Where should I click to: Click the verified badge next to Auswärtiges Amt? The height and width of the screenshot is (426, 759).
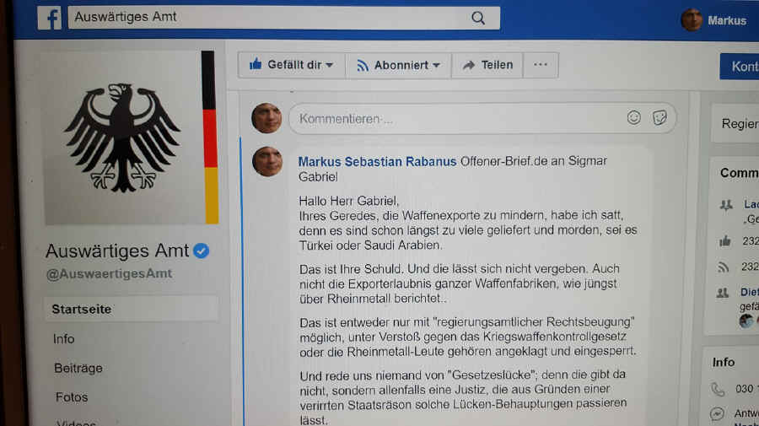click(201, 251)
